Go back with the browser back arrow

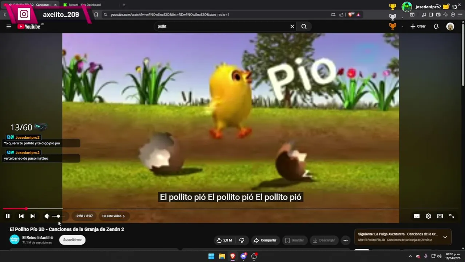click(5, 15)
